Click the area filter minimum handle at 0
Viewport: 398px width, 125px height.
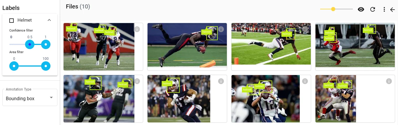coord(14,66)
